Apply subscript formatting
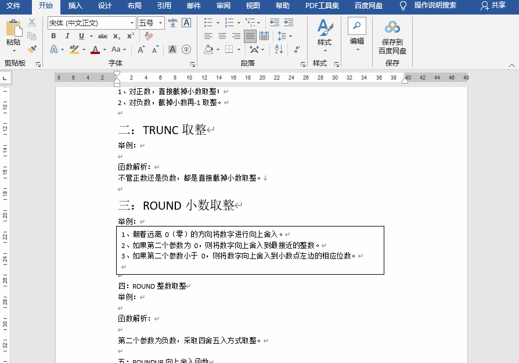Viewport: 519px width, 363px height. tap(117, 36)
